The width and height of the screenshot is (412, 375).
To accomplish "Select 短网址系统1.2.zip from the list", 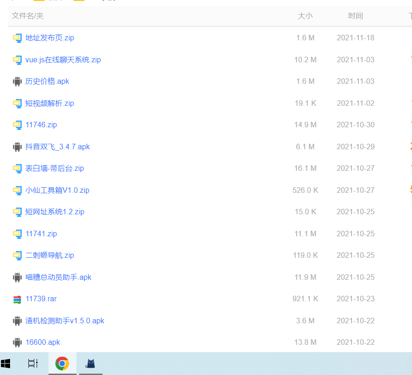I will tap(55, 212).
